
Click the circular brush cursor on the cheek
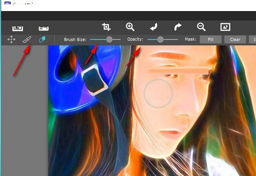(x=158, y=92)
